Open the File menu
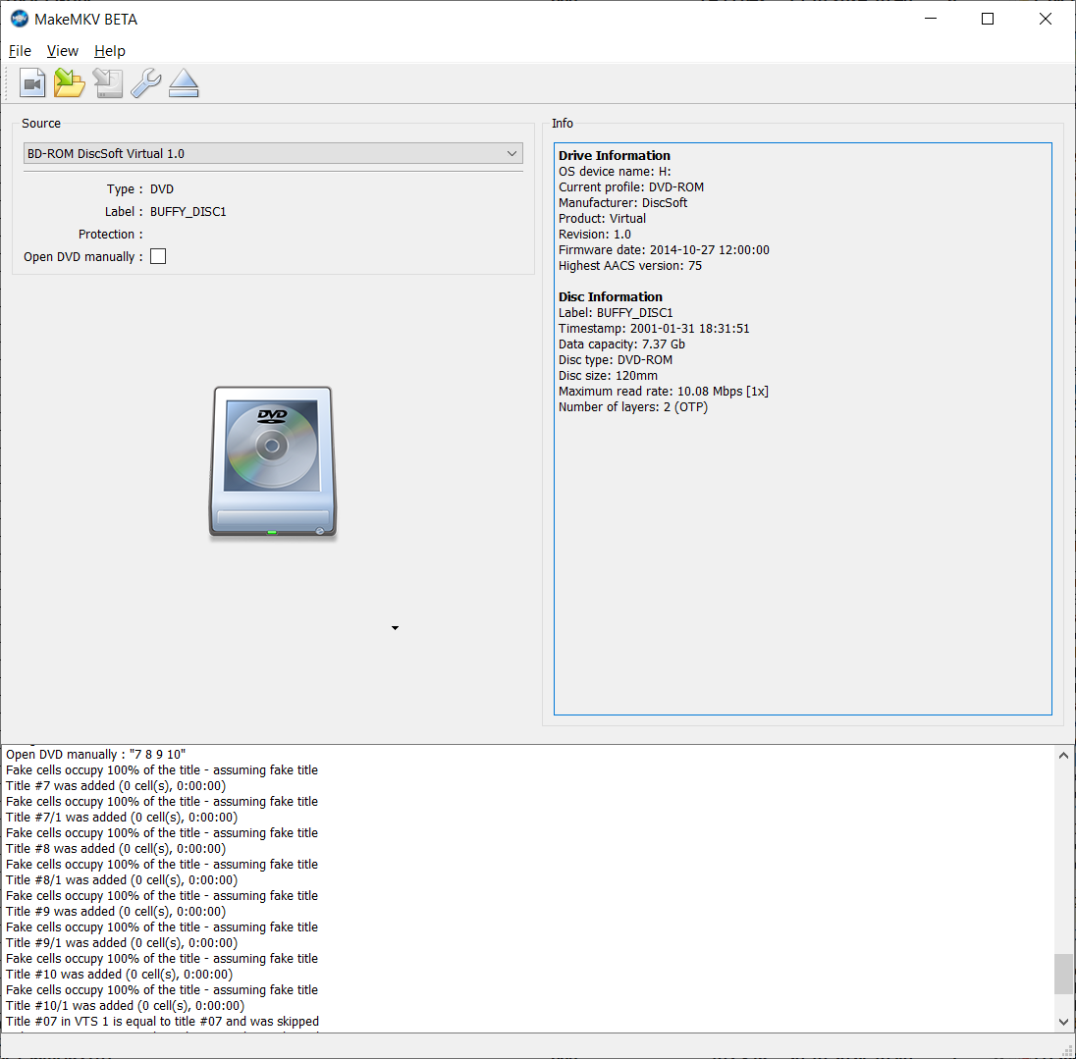The image size is (1076, 1059). coord(20,51)
